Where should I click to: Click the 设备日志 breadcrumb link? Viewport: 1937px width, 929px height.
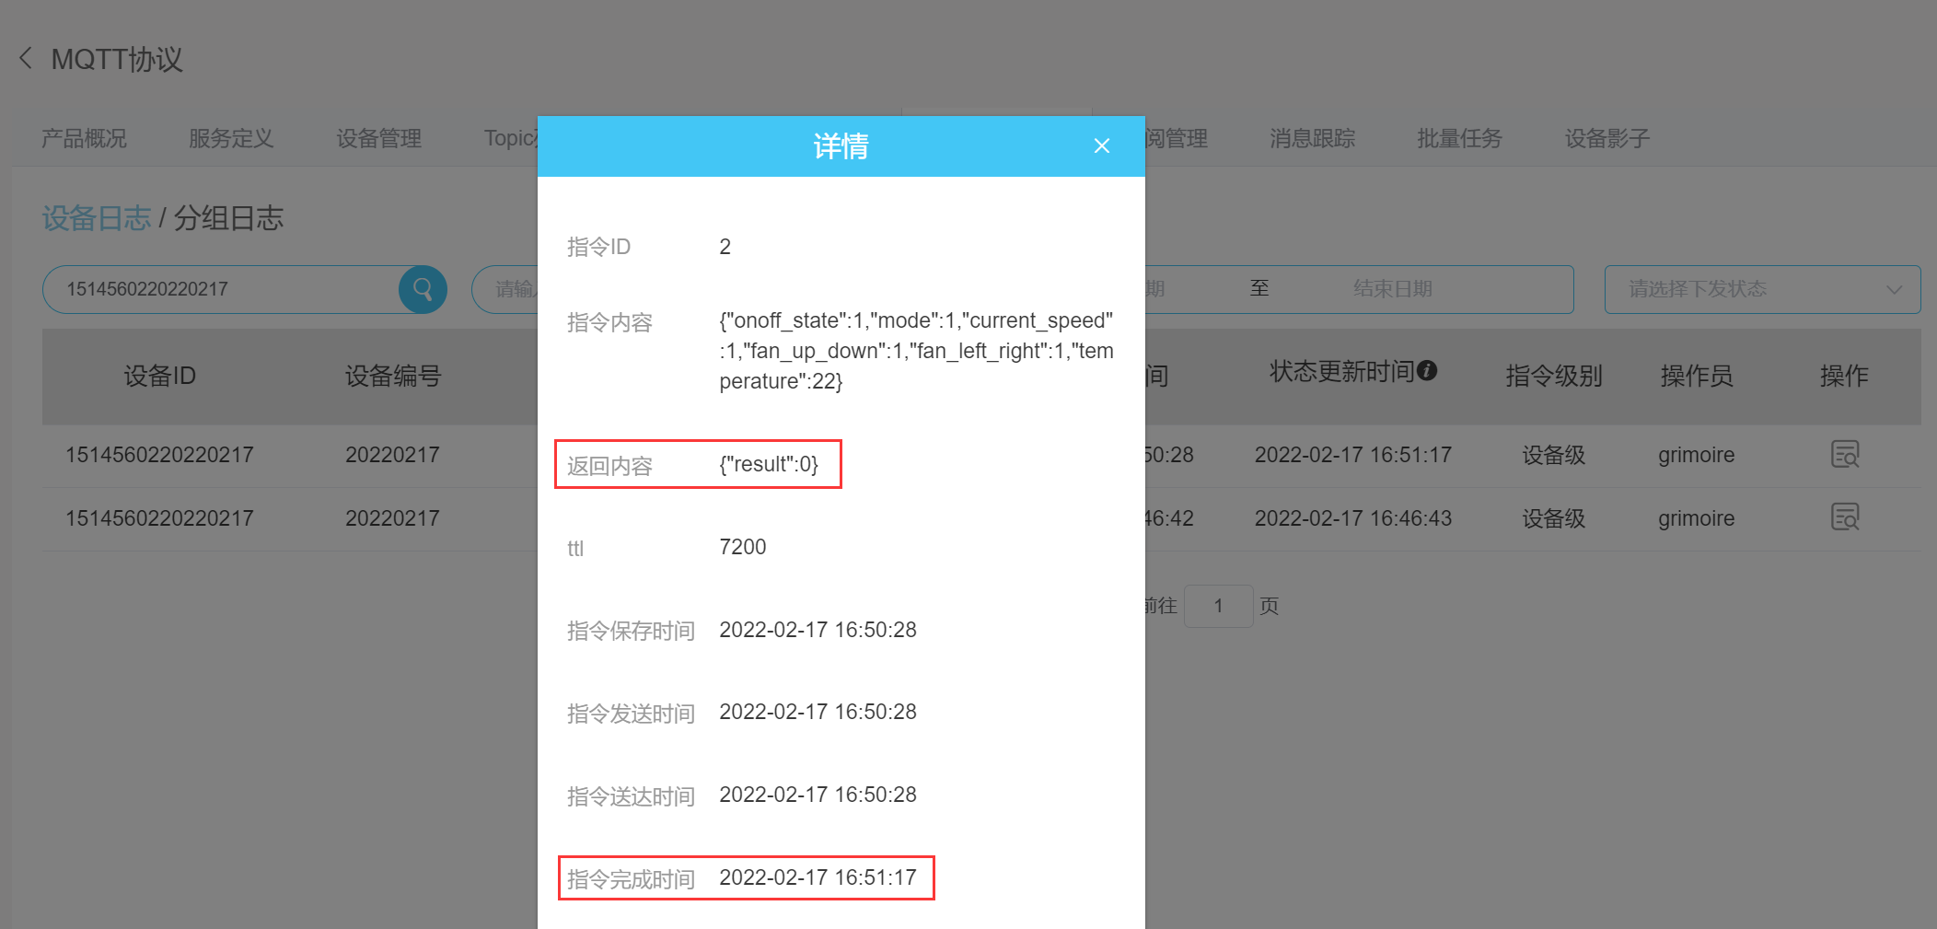pos(96,218)
